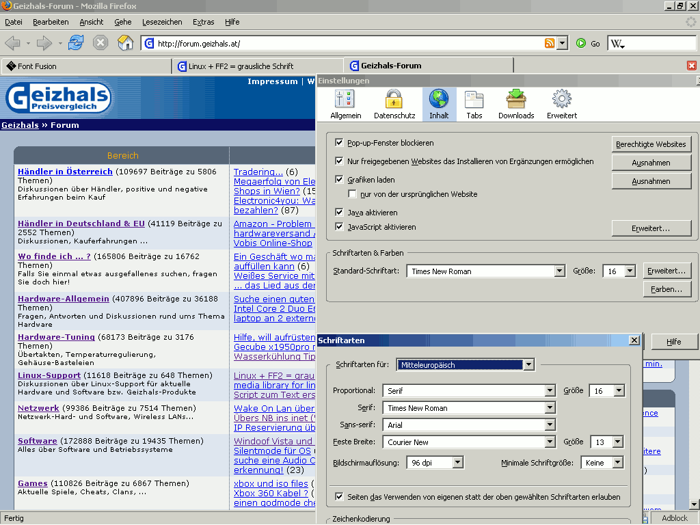Viewport: 700px width, 525px height.
Task: Open the Lesezeichen menu
Action: (162, 22)
